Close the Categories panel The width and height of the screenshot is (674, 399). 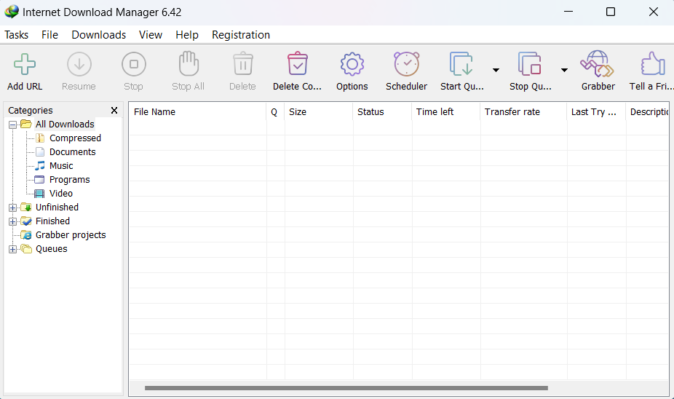click(x=114, y=111)
